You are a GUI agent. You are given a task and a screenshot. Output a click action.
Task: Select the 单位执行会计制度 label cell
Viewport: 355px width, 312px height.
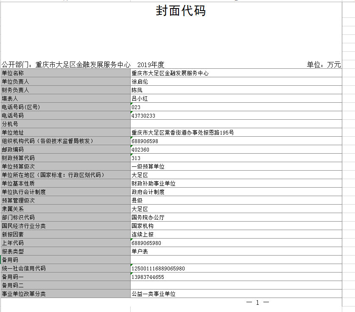(x=65, y=192)
